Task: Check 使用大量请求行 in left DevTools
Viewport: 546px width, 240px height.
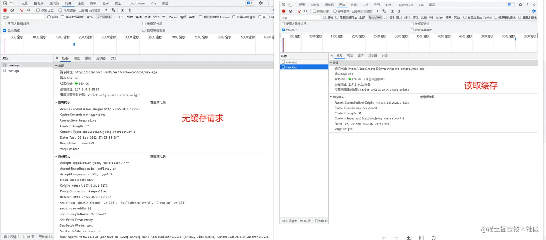Action: click(4, 24)
